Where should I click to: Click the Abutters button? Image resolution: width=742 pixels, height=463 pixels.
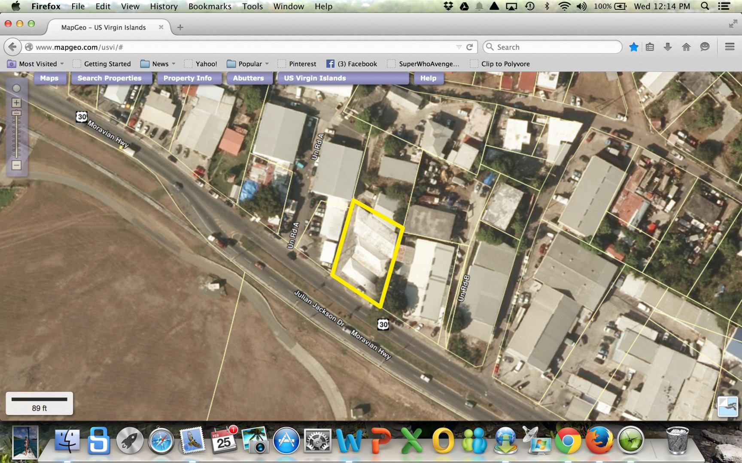coord(248,78)
